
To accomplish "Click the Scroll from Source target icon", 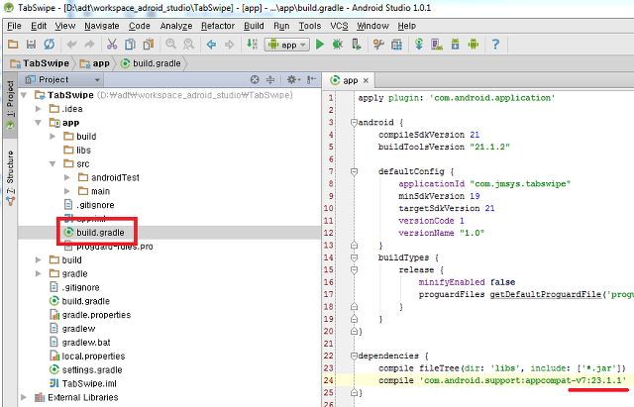I will (255, 79).
